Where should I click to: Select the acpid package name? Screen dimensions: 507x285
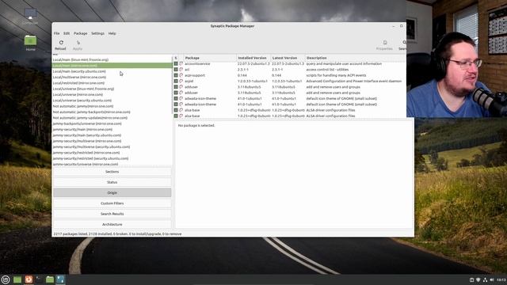pos(189,81)
